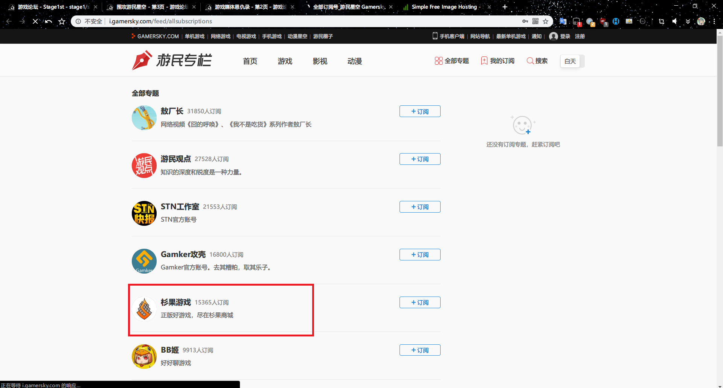The width and height of the screenshot is (723, 388).
Task: Close the 全部订阅号 Gamersky tab
Action: coord(391,7)
